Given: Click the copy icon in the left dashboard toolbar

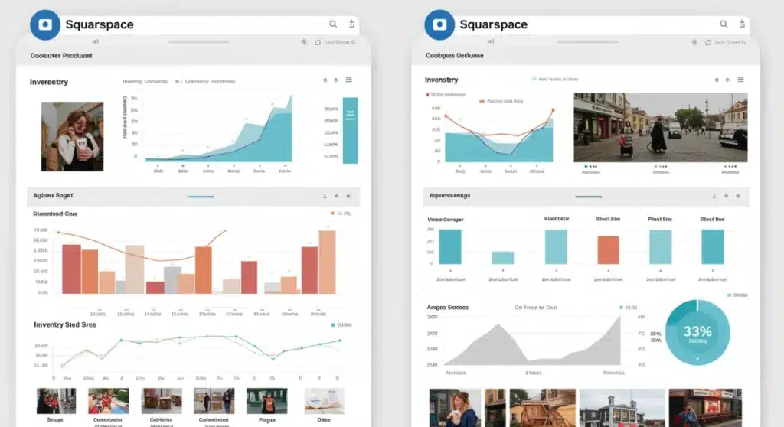Looking at the screenshot, I should coord(318,43).
